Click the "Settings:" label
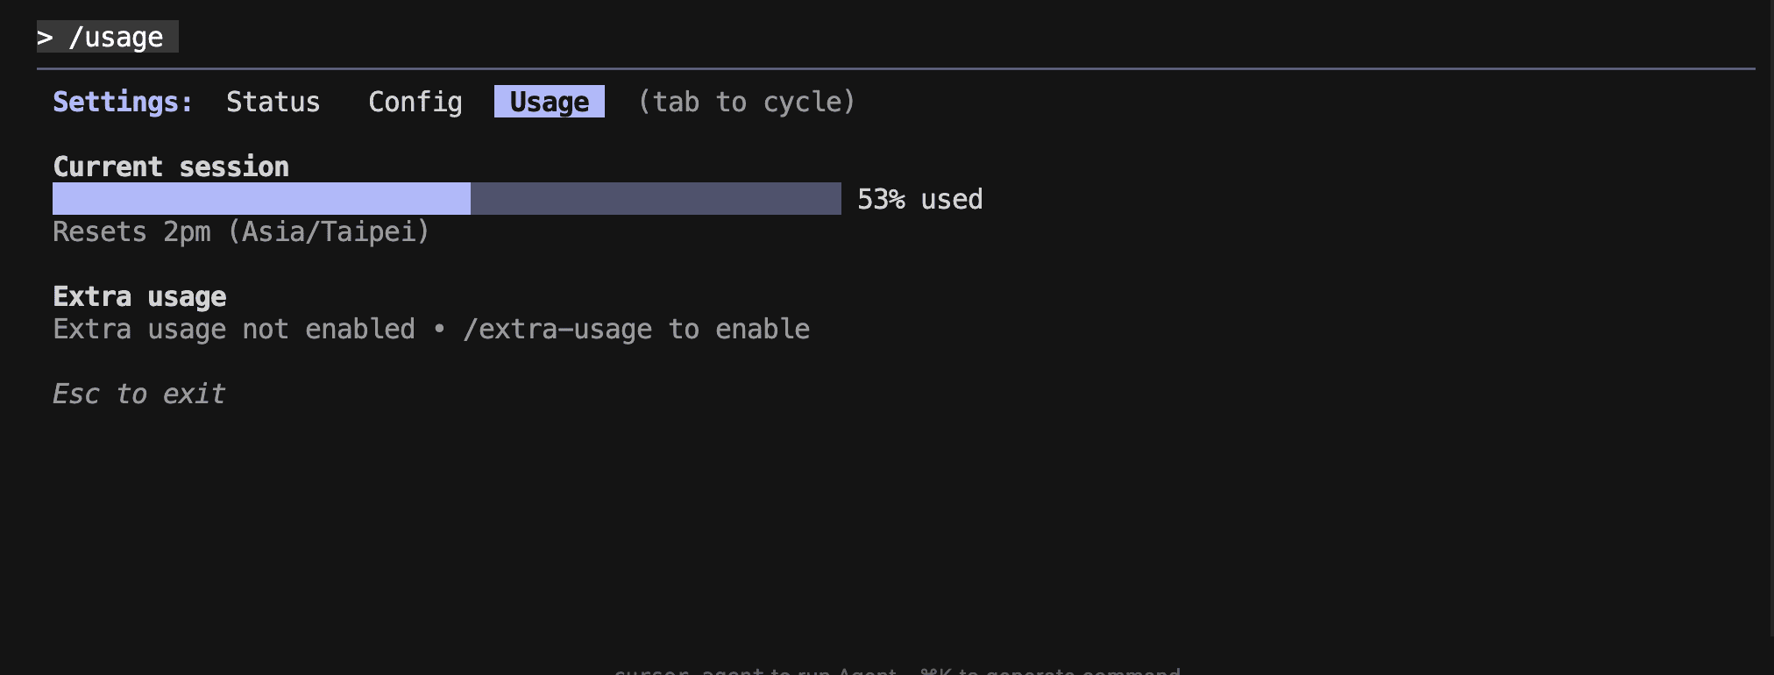This screenshot has width=1774, height=675. (x=123, y=102)
